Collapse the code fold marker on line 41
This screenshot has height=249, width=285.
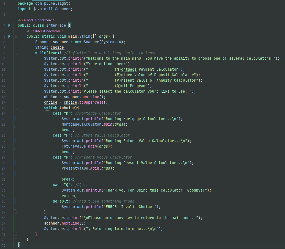pos(16,234)
